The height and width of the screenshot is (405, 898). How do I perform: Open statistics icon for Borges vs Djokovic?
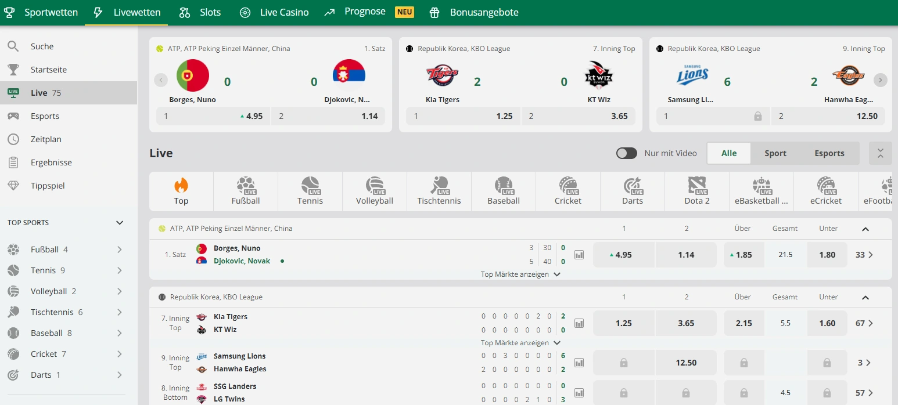tap(579, 255)
